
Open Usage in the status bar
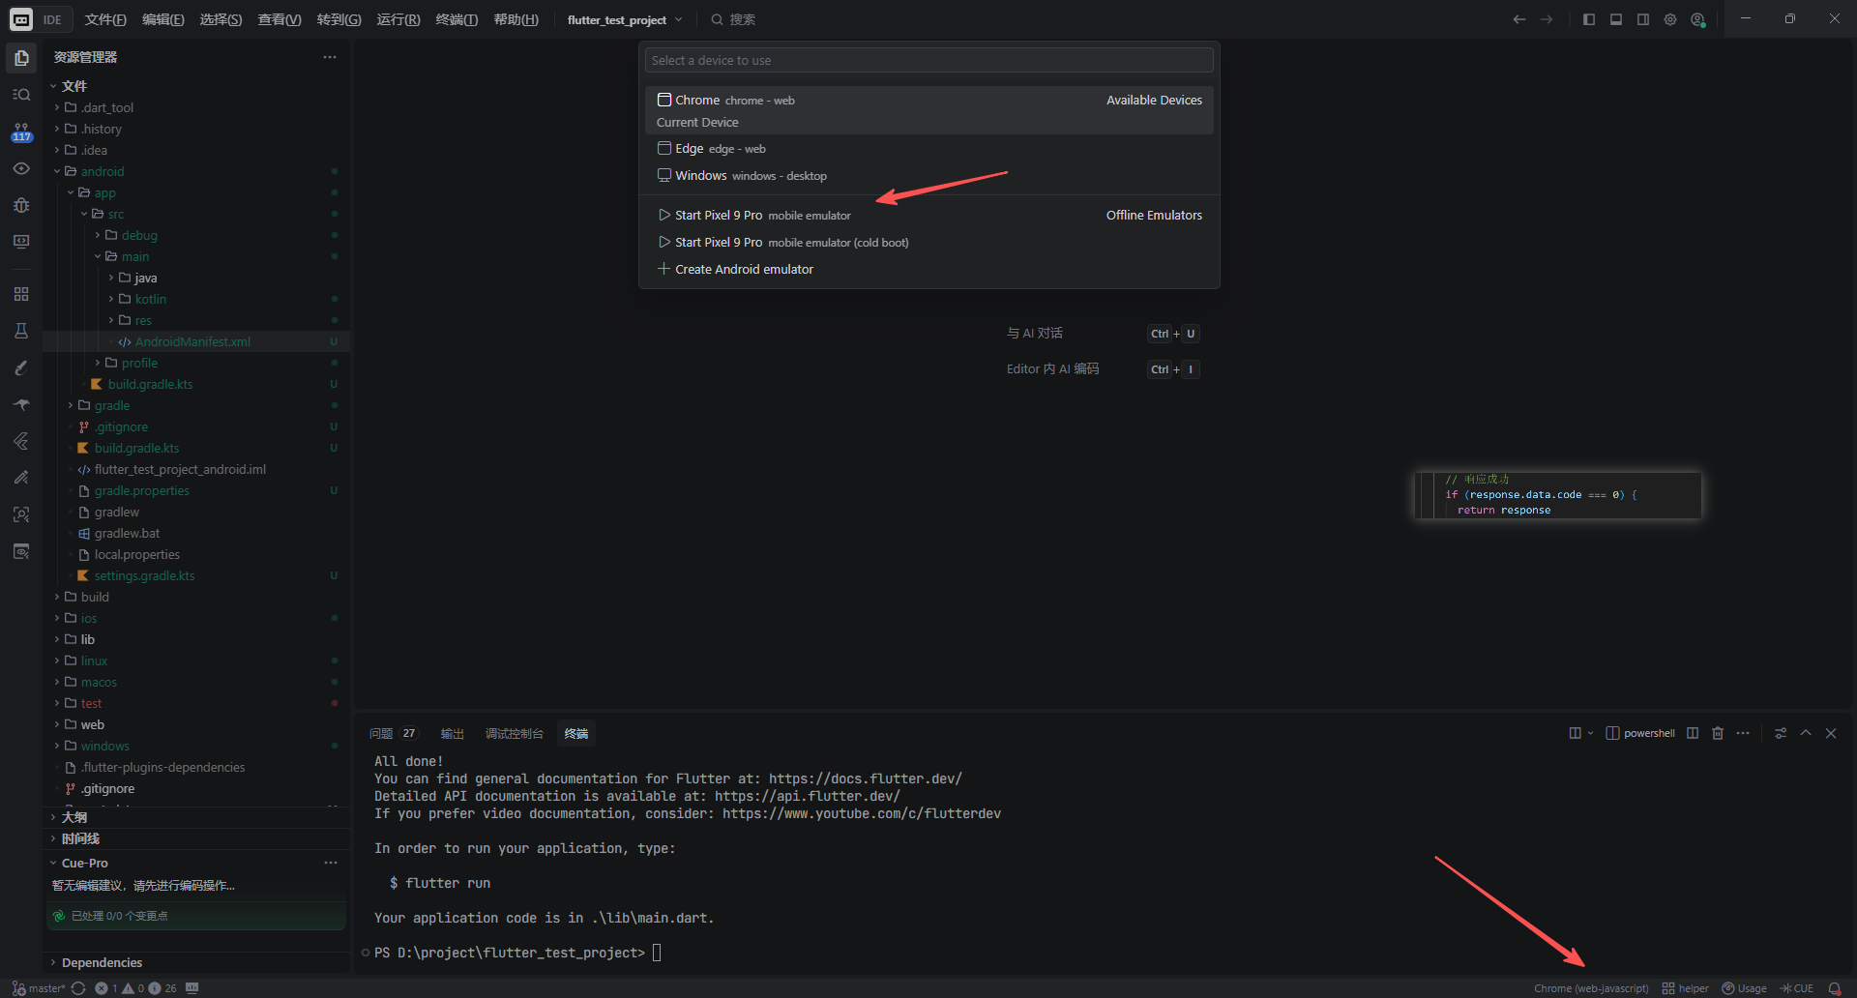[1744, 988]
